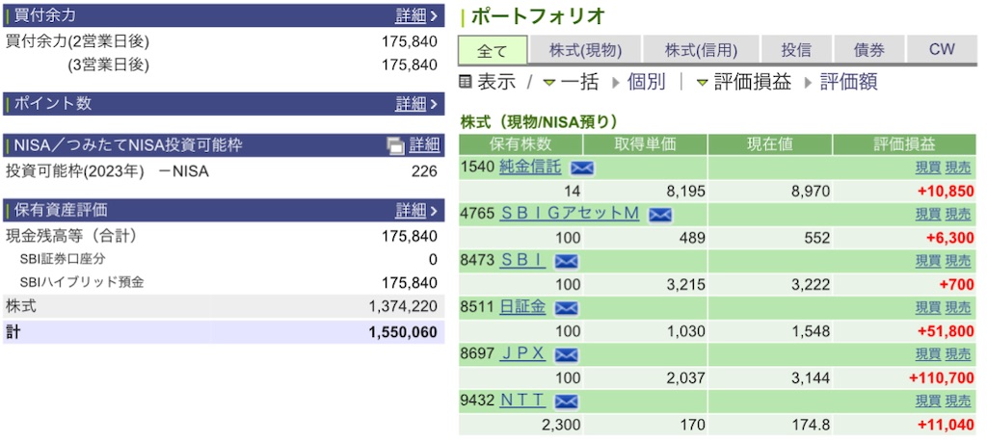Switch view to 評価額

(x=840, y=82)
